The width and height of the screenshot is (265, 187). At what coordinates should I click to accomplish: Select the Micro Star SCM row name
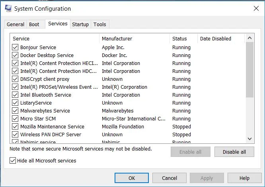[x=38, y=119]
